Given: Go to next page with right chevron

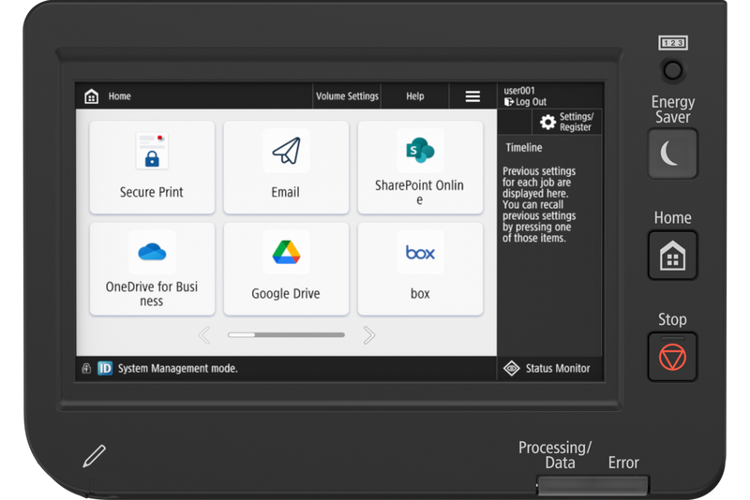Looking at the screenshot, I should (368, 335).
